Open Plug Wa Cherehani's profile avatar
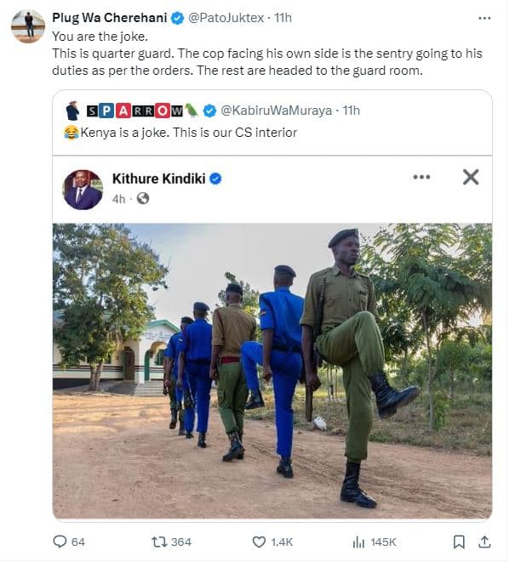515x562 pixels. [x=28, y=26]
